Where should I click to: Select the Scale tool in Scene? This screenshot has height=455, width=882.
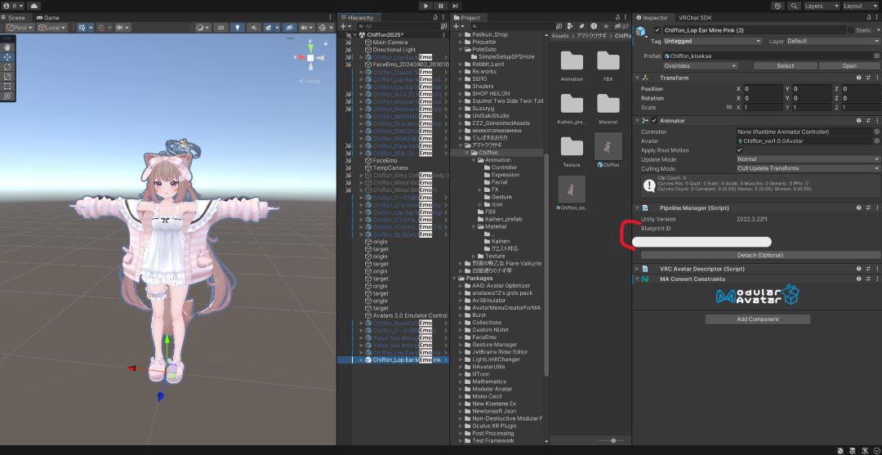[x=7, y=77]
